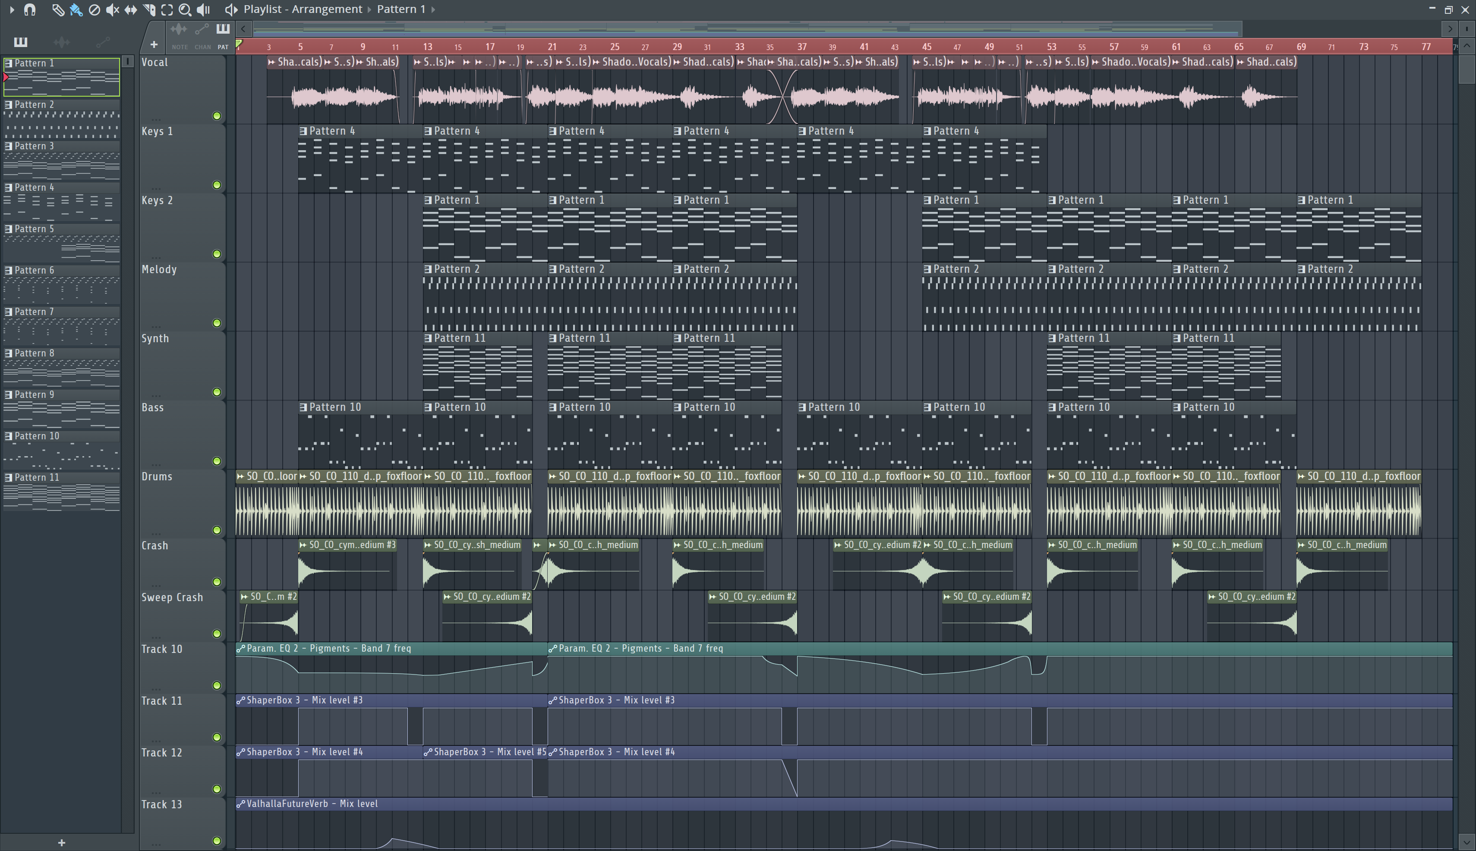This screenshot has width=1476, height=851.
Task: Open the snap magnet dropdown
Action: (29, 10)
